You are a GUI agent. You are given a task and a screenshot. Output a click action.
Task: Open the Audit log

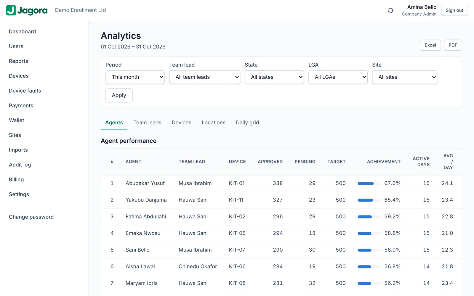click(20, 165)
